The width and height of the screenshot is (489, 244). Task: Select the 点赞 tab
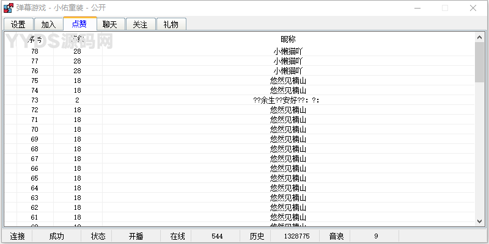tap(79, 24)
